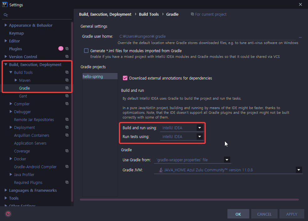Click the search magnifier icon in settings
This screenshot has width=308, height=221.
point(6,15)
